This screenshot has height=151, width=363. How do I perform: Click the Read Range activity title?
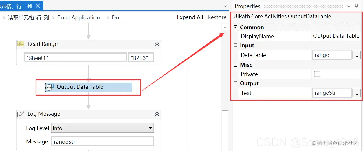43,44
